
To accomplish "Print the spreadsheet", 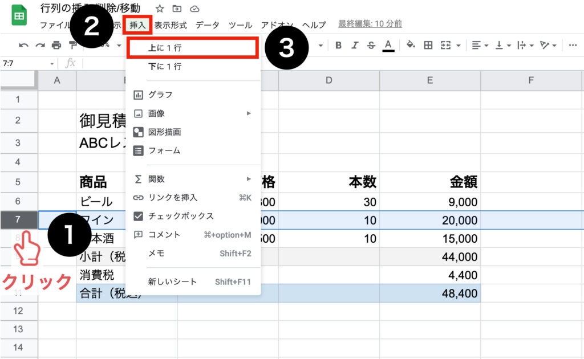I will click(56, 46).
